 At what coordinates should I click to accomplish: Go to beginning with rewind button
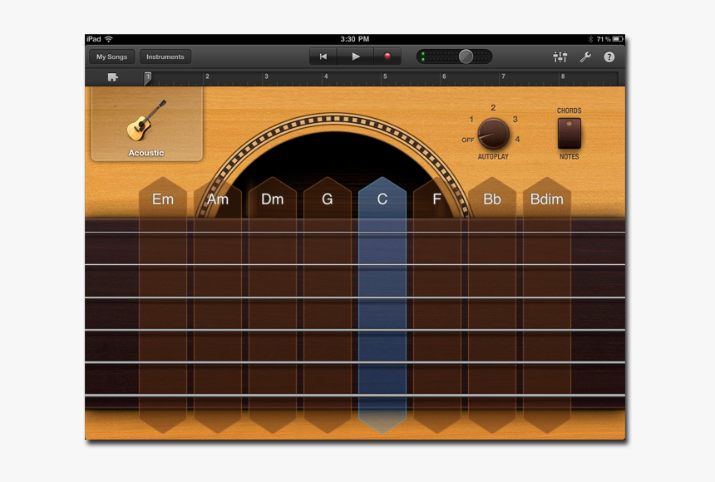click(x=323, y=57)
